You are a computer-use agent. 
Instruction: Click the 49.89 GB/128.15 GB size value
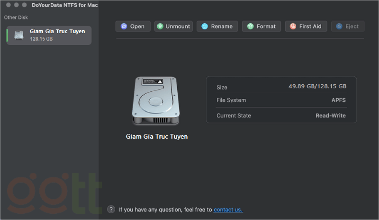click(317, 86)
